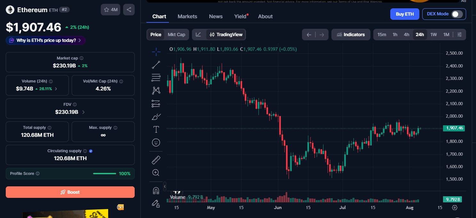Switch to the News tab
Image resolution: width=476 pixels, height=218 pixels.
[216, 16]
